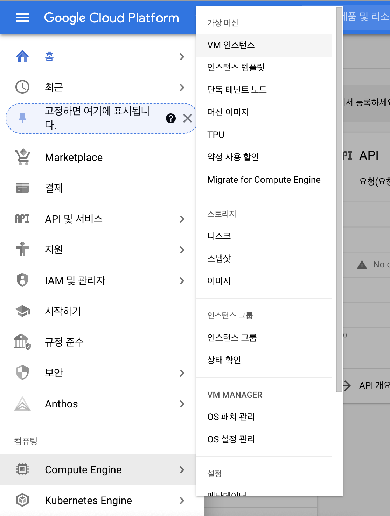
Task: Open 상태 확인 menu item
Action: pos(264,360)
